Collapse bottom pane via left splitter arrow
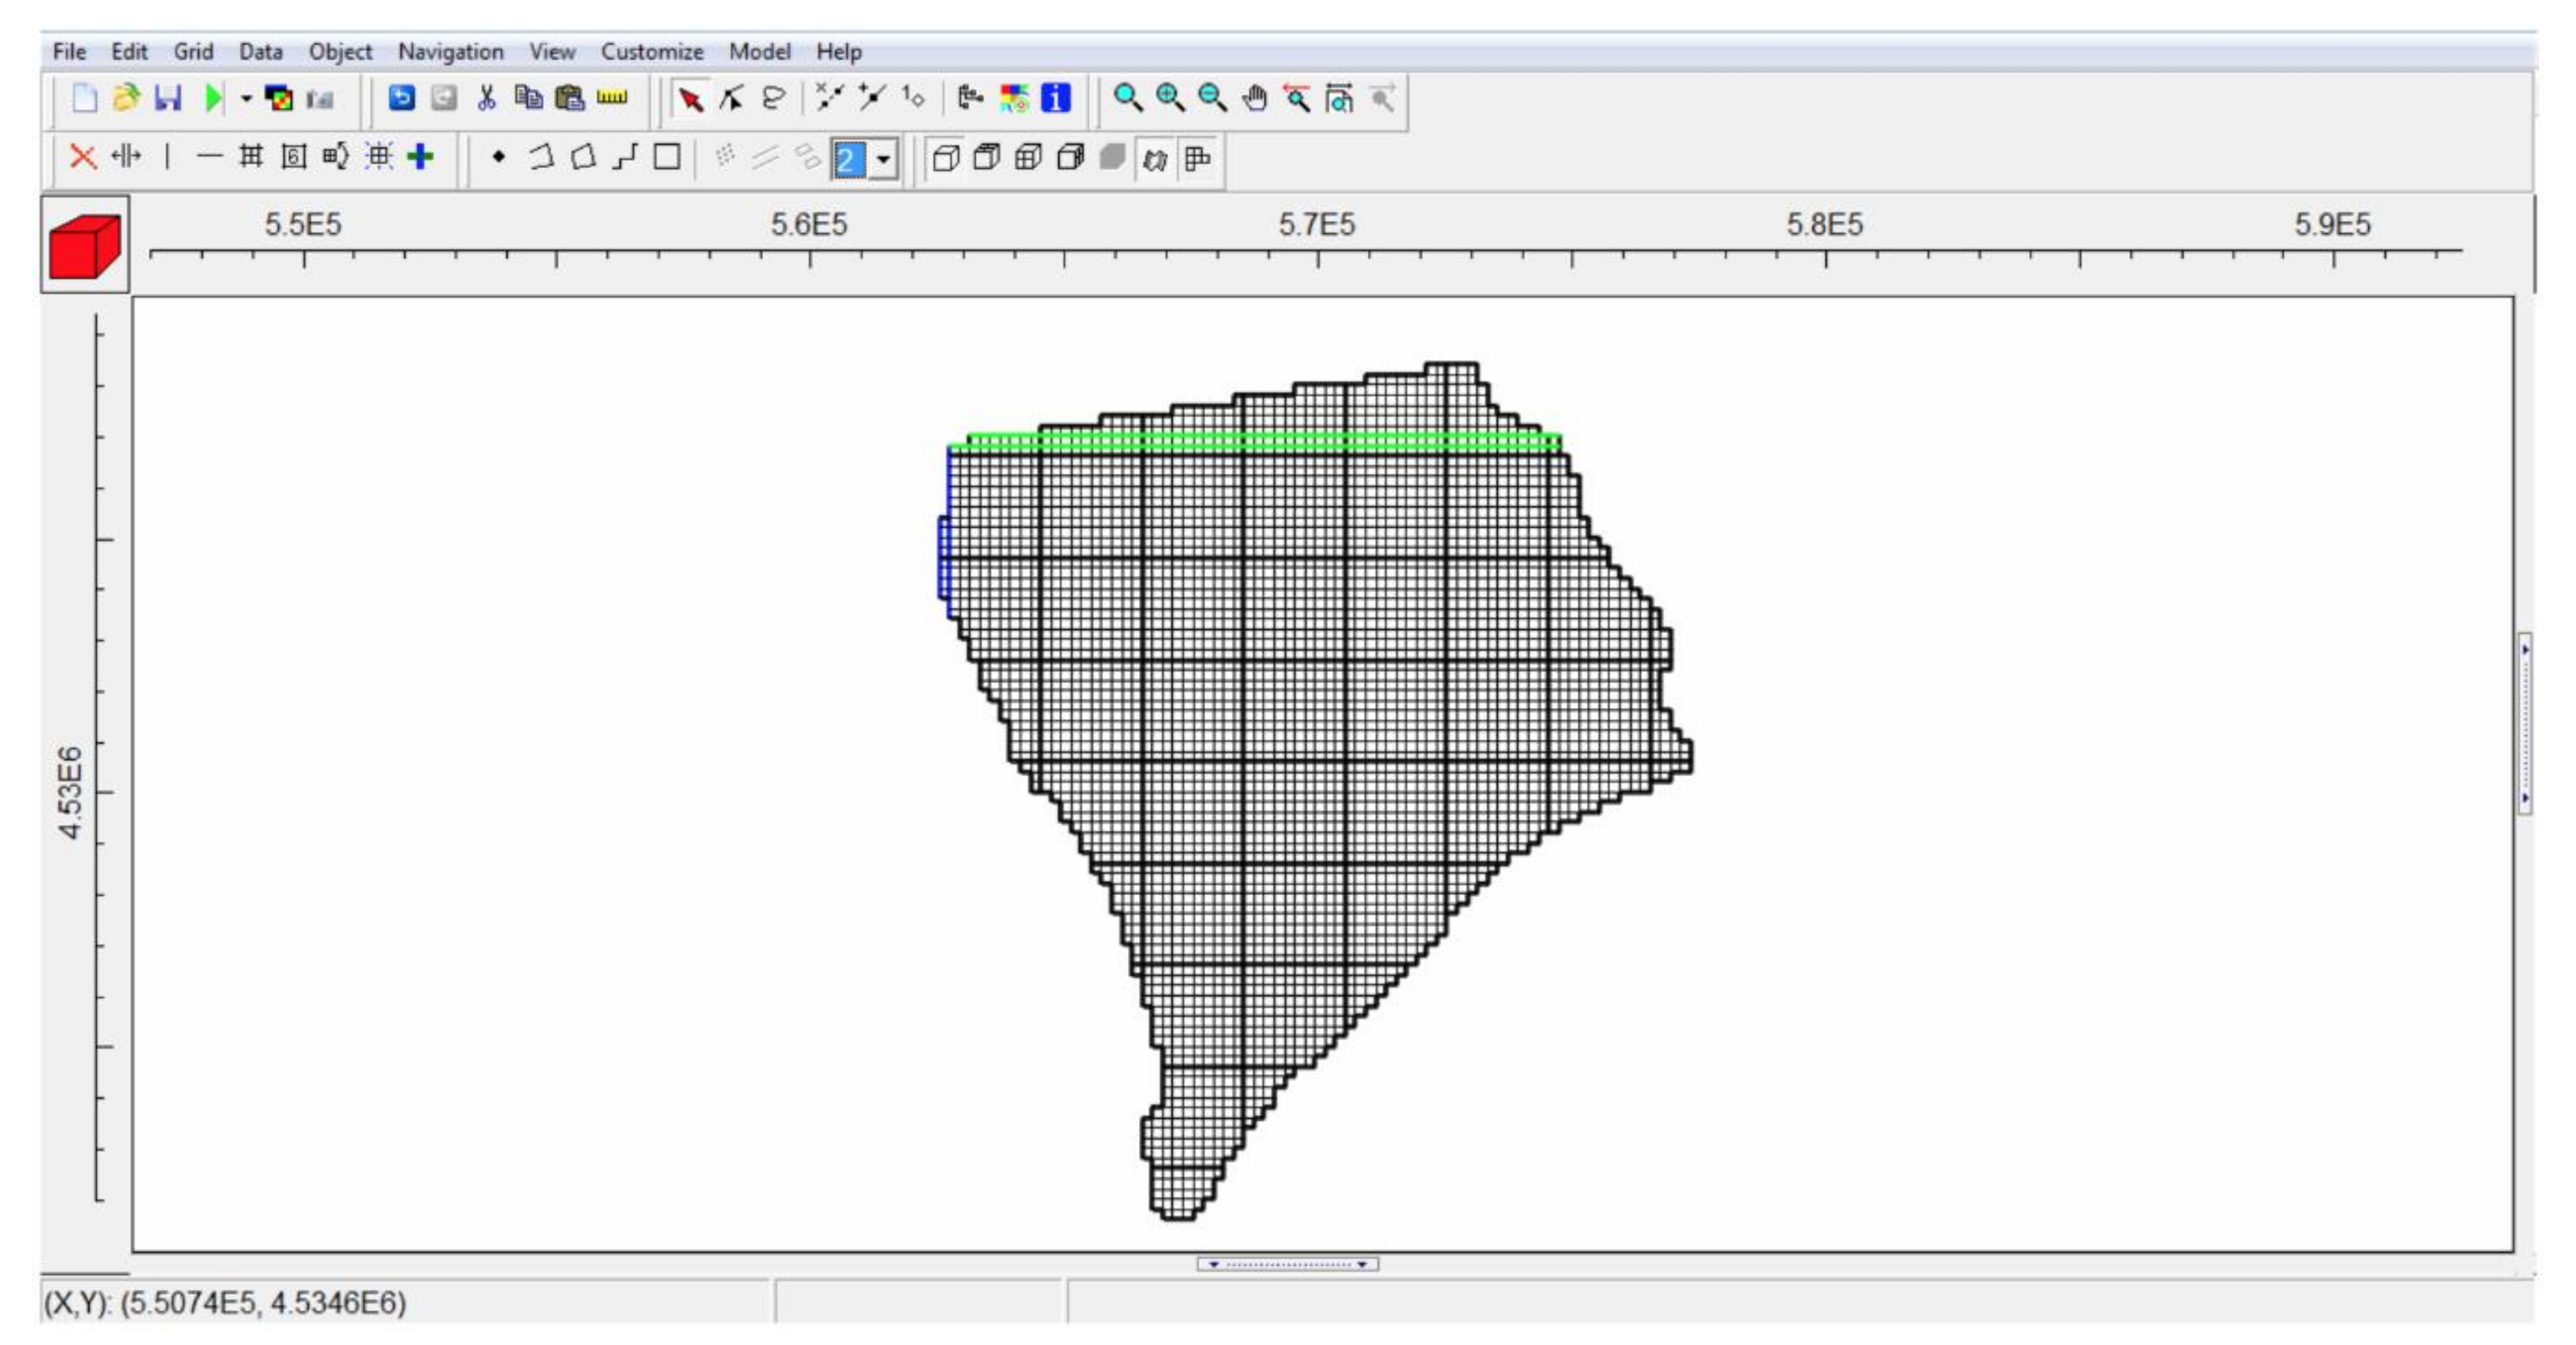Image resolution: width=2576 pixels, height=1345 pixels. pos(1214,1264)
